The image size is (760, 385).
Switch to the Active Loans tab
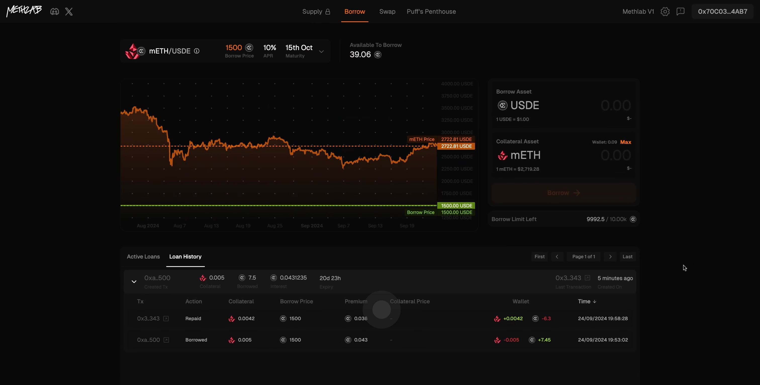pos(143,256)
